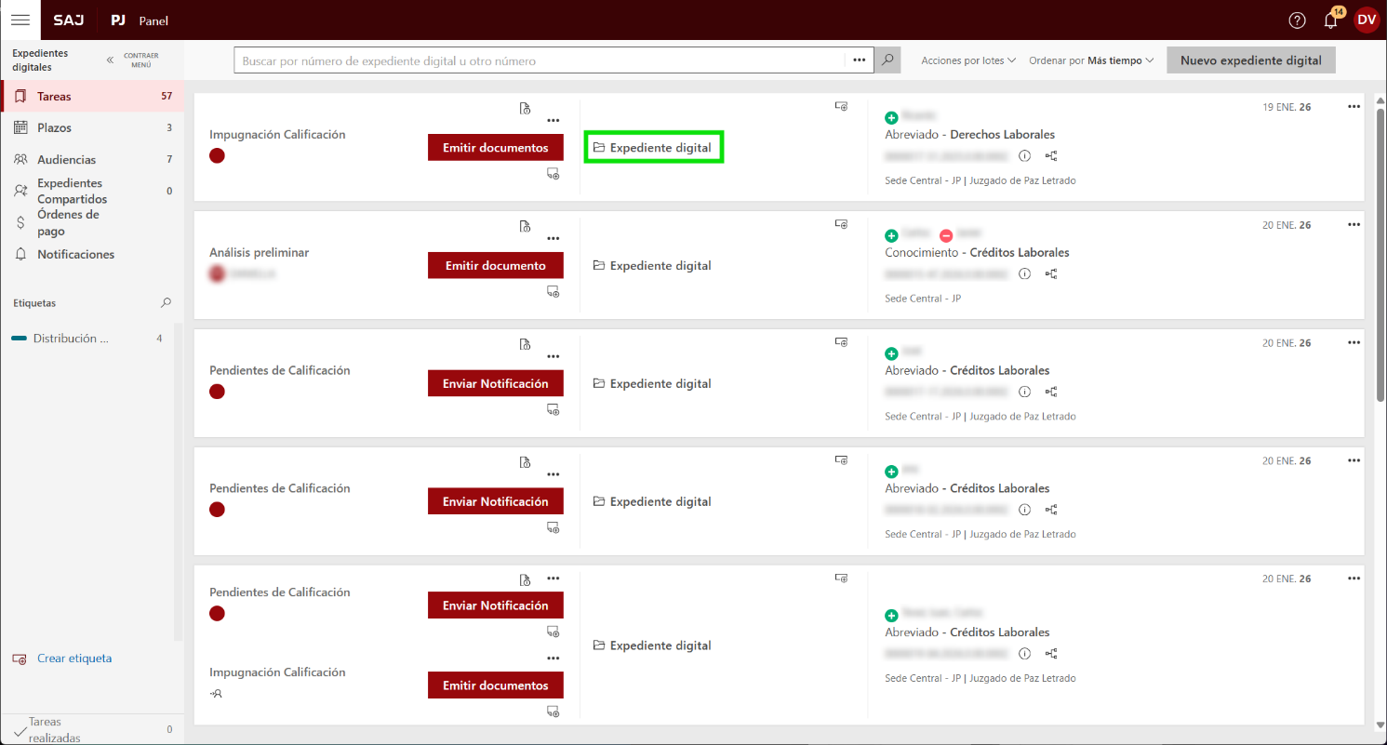Screen dimensions: 1387x745
Task: Click the green plus icon on the Conocimiento card
Action: pyautogui.click(x=891, y=235)
